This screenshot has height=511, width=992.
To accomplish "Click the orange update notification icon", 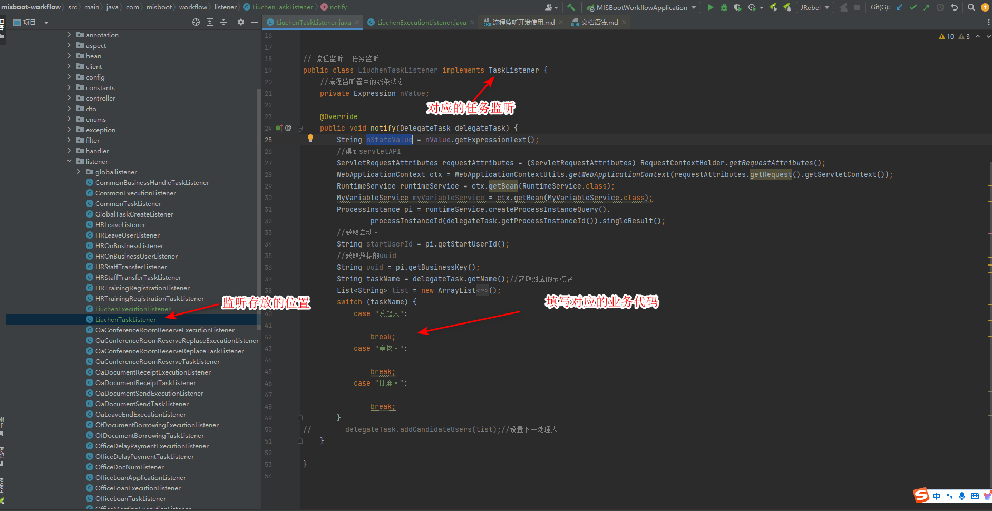I will tap(985, 7).
